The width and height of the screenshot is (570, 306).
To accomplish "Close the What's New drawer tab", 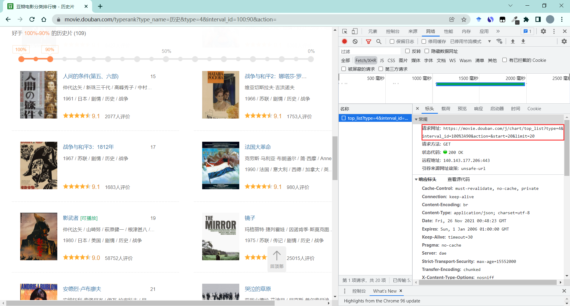I will pos(401,291).
